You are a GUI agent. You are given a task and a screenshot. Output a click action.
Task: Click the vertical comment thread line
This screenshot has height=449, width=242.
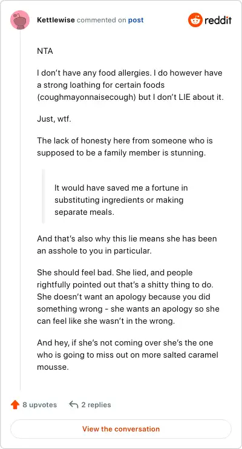click(20, 210)
